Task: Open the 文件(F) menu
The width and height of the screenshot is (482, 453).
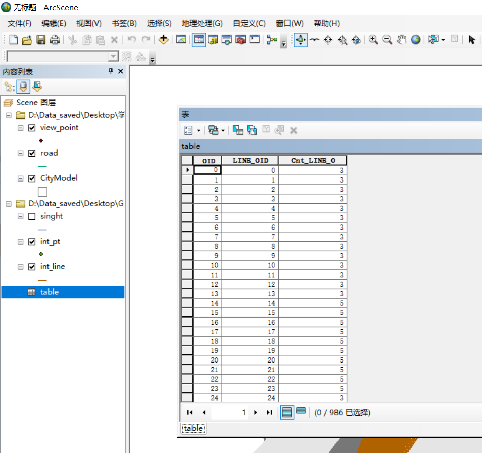Action: 19,23
